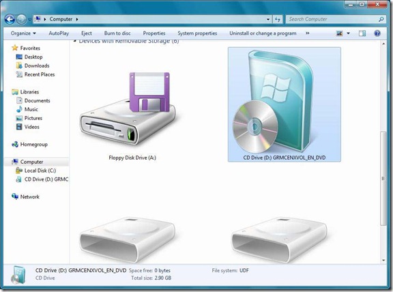Click Space free 0 bytes text
393x292 pixels.
pos(149,270)
